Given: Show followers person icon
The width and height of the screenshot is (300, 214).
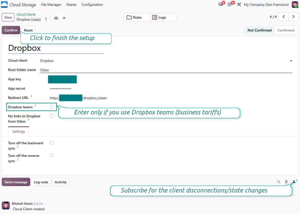Looking at the screenshot, I should (295, 181).
